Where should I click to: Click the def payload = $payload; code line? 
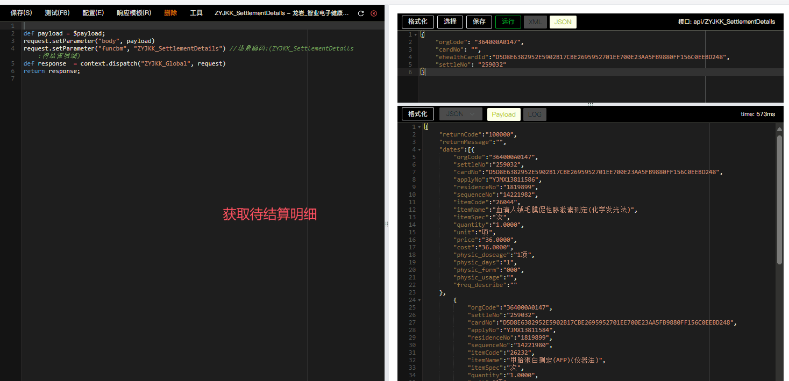tap(65, 33)
